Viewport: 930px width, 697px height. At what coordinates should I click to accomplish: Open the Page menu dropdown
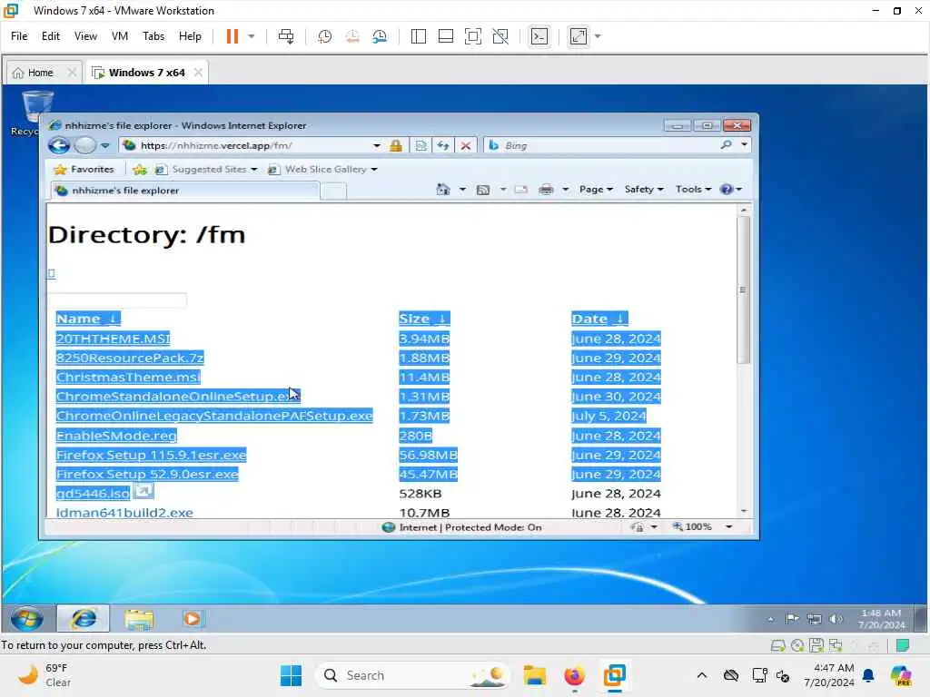click(x=596, y=189)
